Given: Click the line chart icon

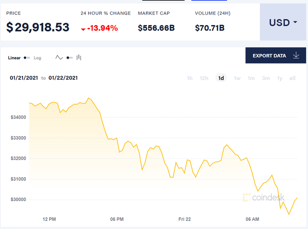Looking at the screenshot, I should (x=59, y=58).
